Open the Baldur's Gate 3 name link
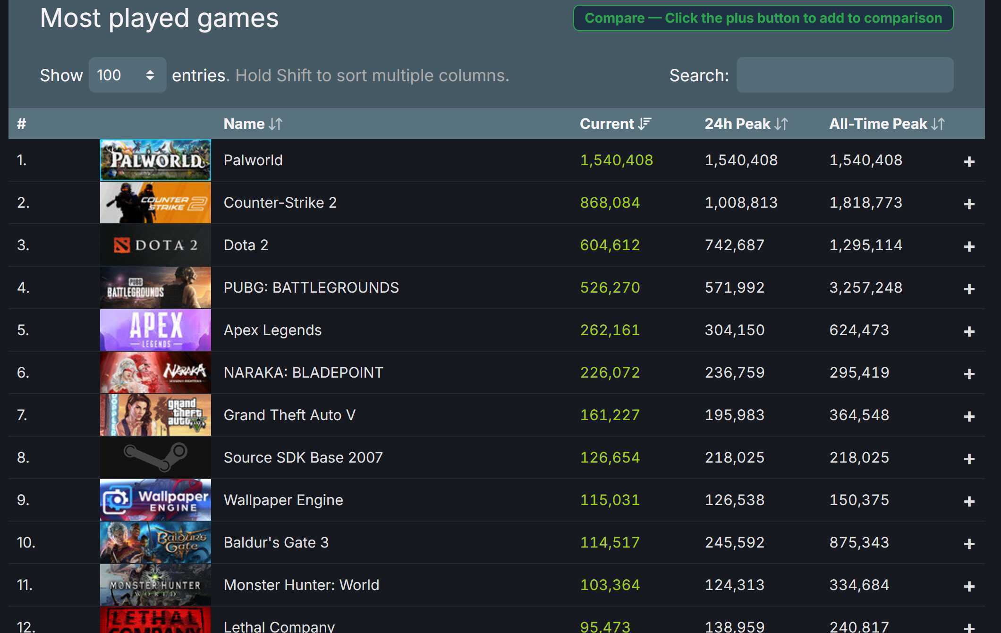Image resolution: width=1001 pixels, height=633 pixels. [x=276, y=542]
